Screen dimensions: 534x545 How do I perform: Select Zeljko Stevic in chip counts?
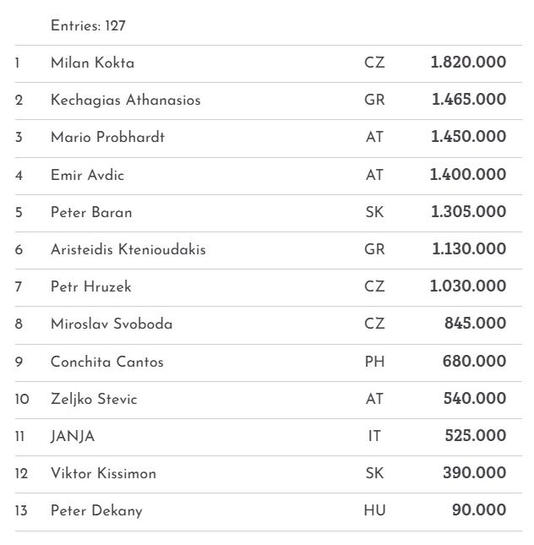coord(93,399)
